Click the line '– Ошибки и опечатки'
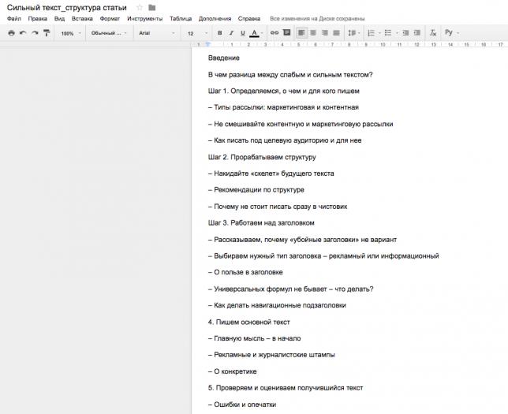508x414 pixels. tap(242, 405)
